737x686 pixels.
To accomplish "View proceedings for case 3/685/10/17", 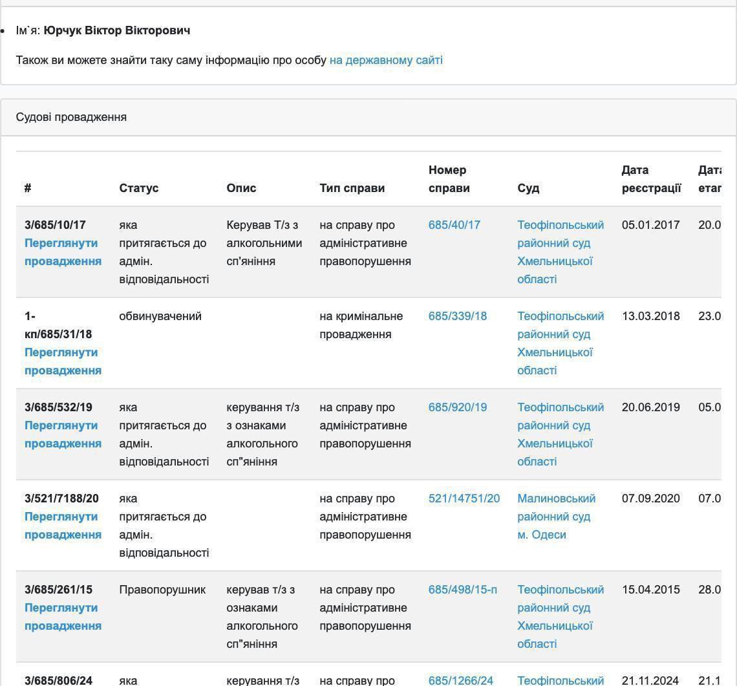I will [x=63, y=252].
